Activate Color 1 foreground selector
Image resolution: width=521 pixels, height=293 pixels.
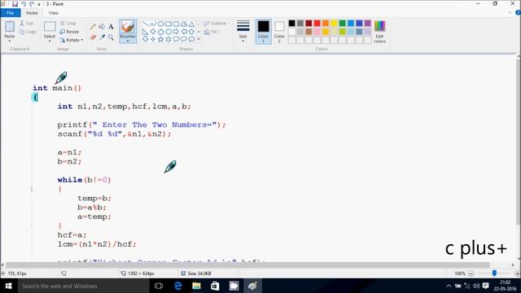pos(263,32)
